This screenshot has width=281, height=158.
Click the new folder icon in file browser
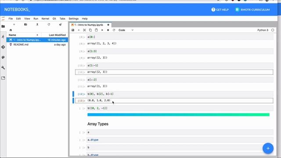(x=25, y=25)
